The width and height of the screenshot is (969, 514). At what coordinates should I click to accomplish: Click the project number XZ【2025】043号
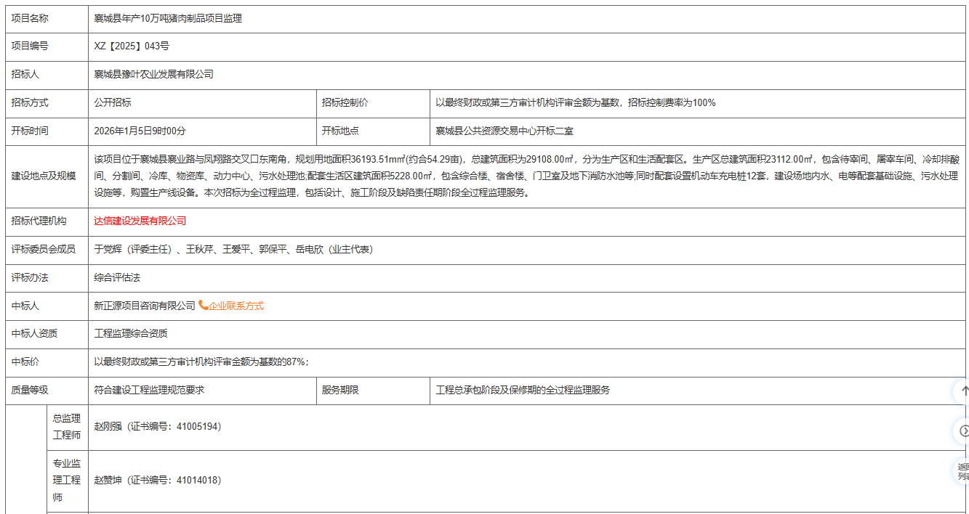tap(132, 46)
